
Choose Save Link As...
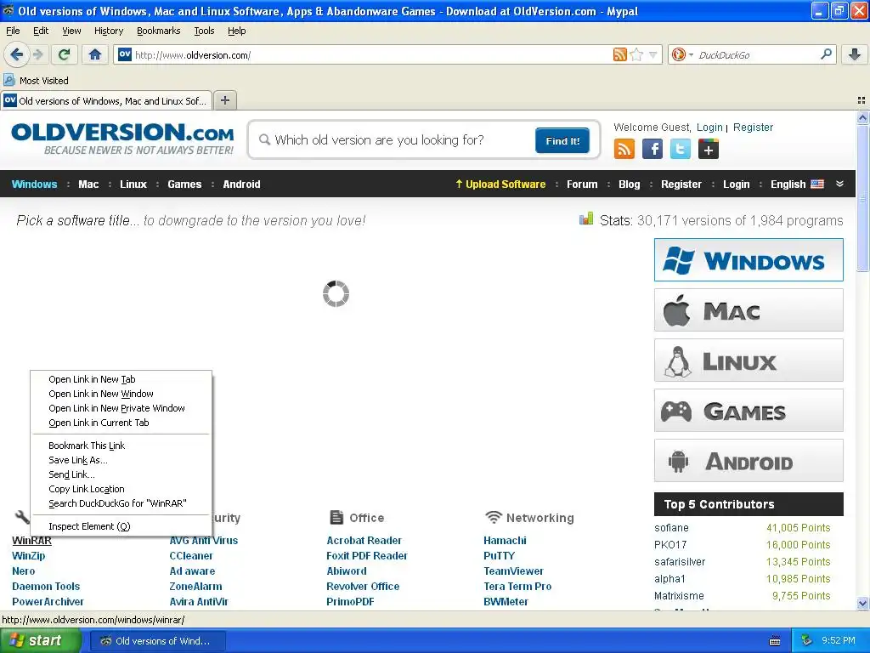pos(121,460)
